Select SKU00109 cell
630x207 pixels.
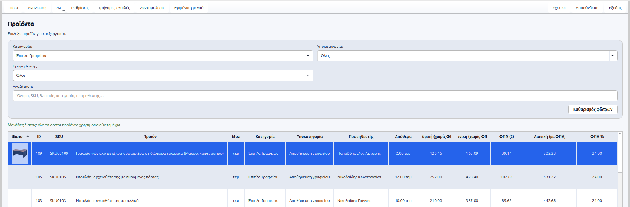click(59, 153)
